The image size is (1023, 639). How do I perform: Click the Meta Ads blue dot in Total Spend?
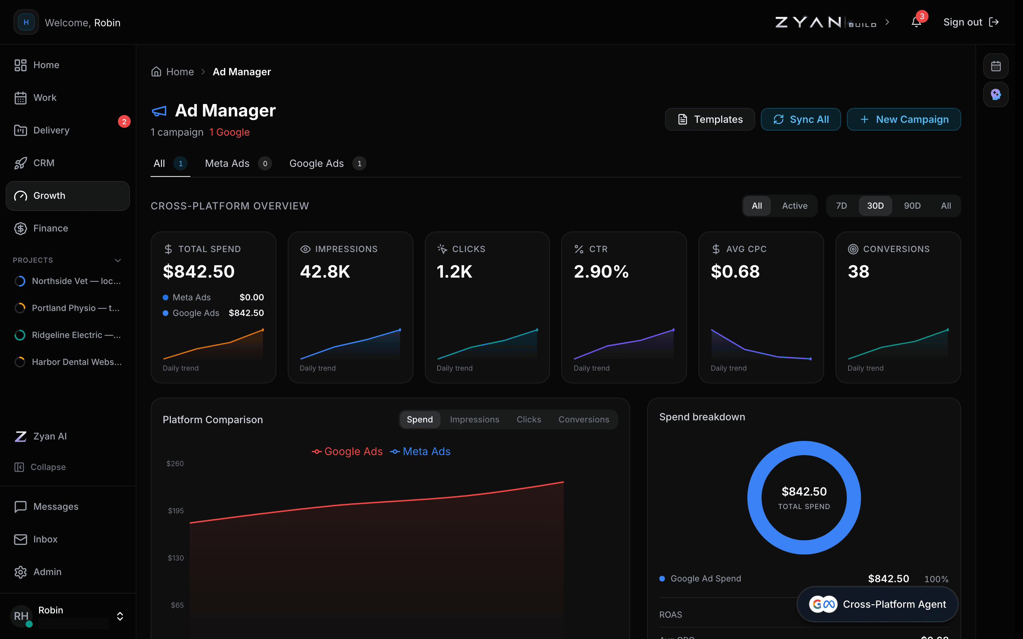166,297
